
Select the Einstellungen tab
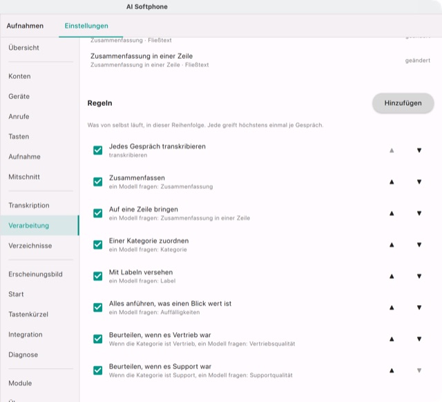[x=86, y=26]
